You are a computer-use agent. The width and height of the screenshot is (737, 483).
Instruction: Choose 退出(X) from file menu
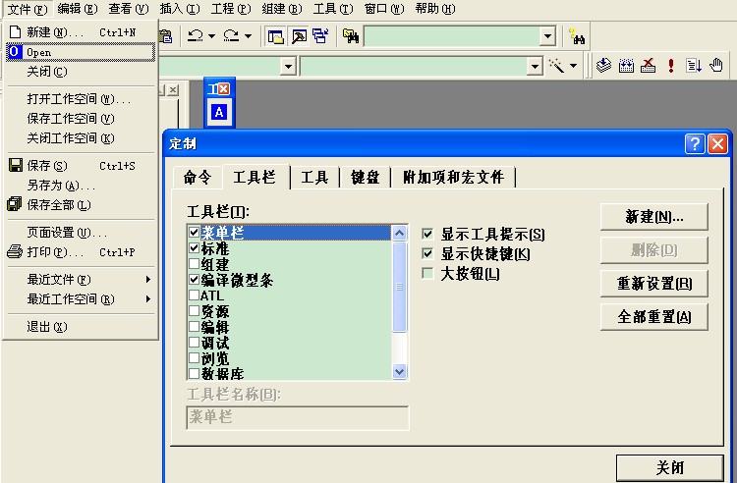tap(80, 326)
